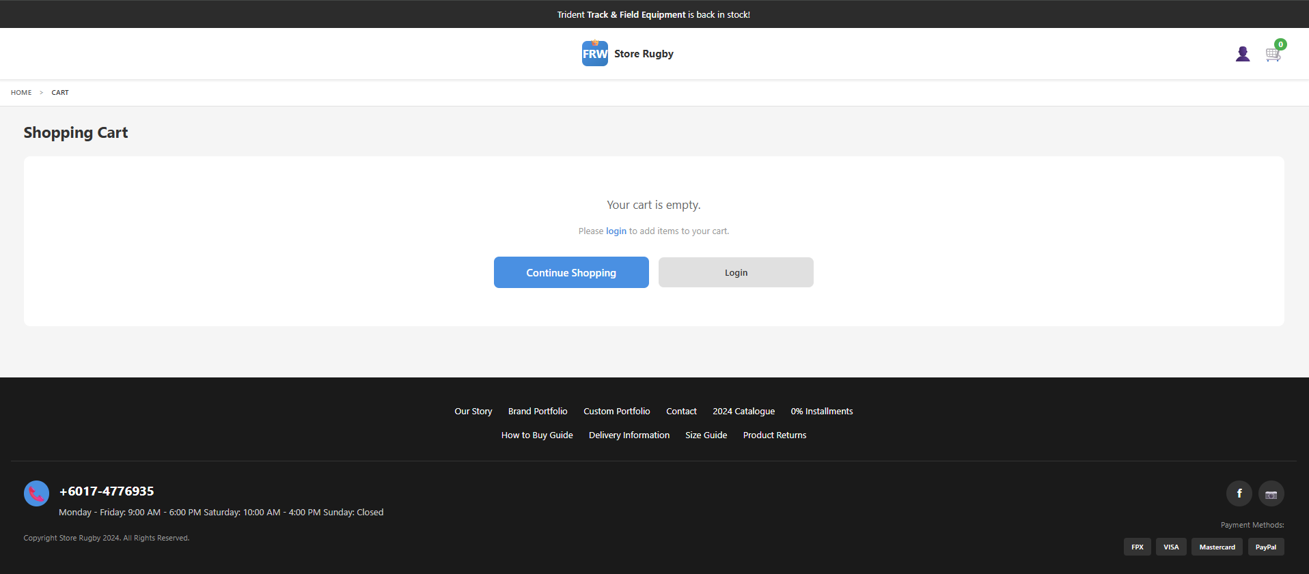Open the shopping cart icon
Viewport: 1309px width, 574px height.
coord(1273,54)
